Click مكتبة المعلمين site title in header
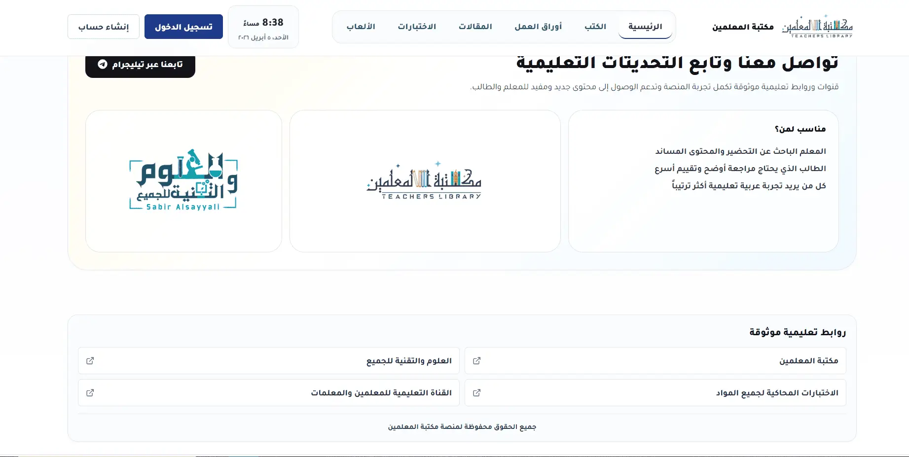 [x=743, y=27]
